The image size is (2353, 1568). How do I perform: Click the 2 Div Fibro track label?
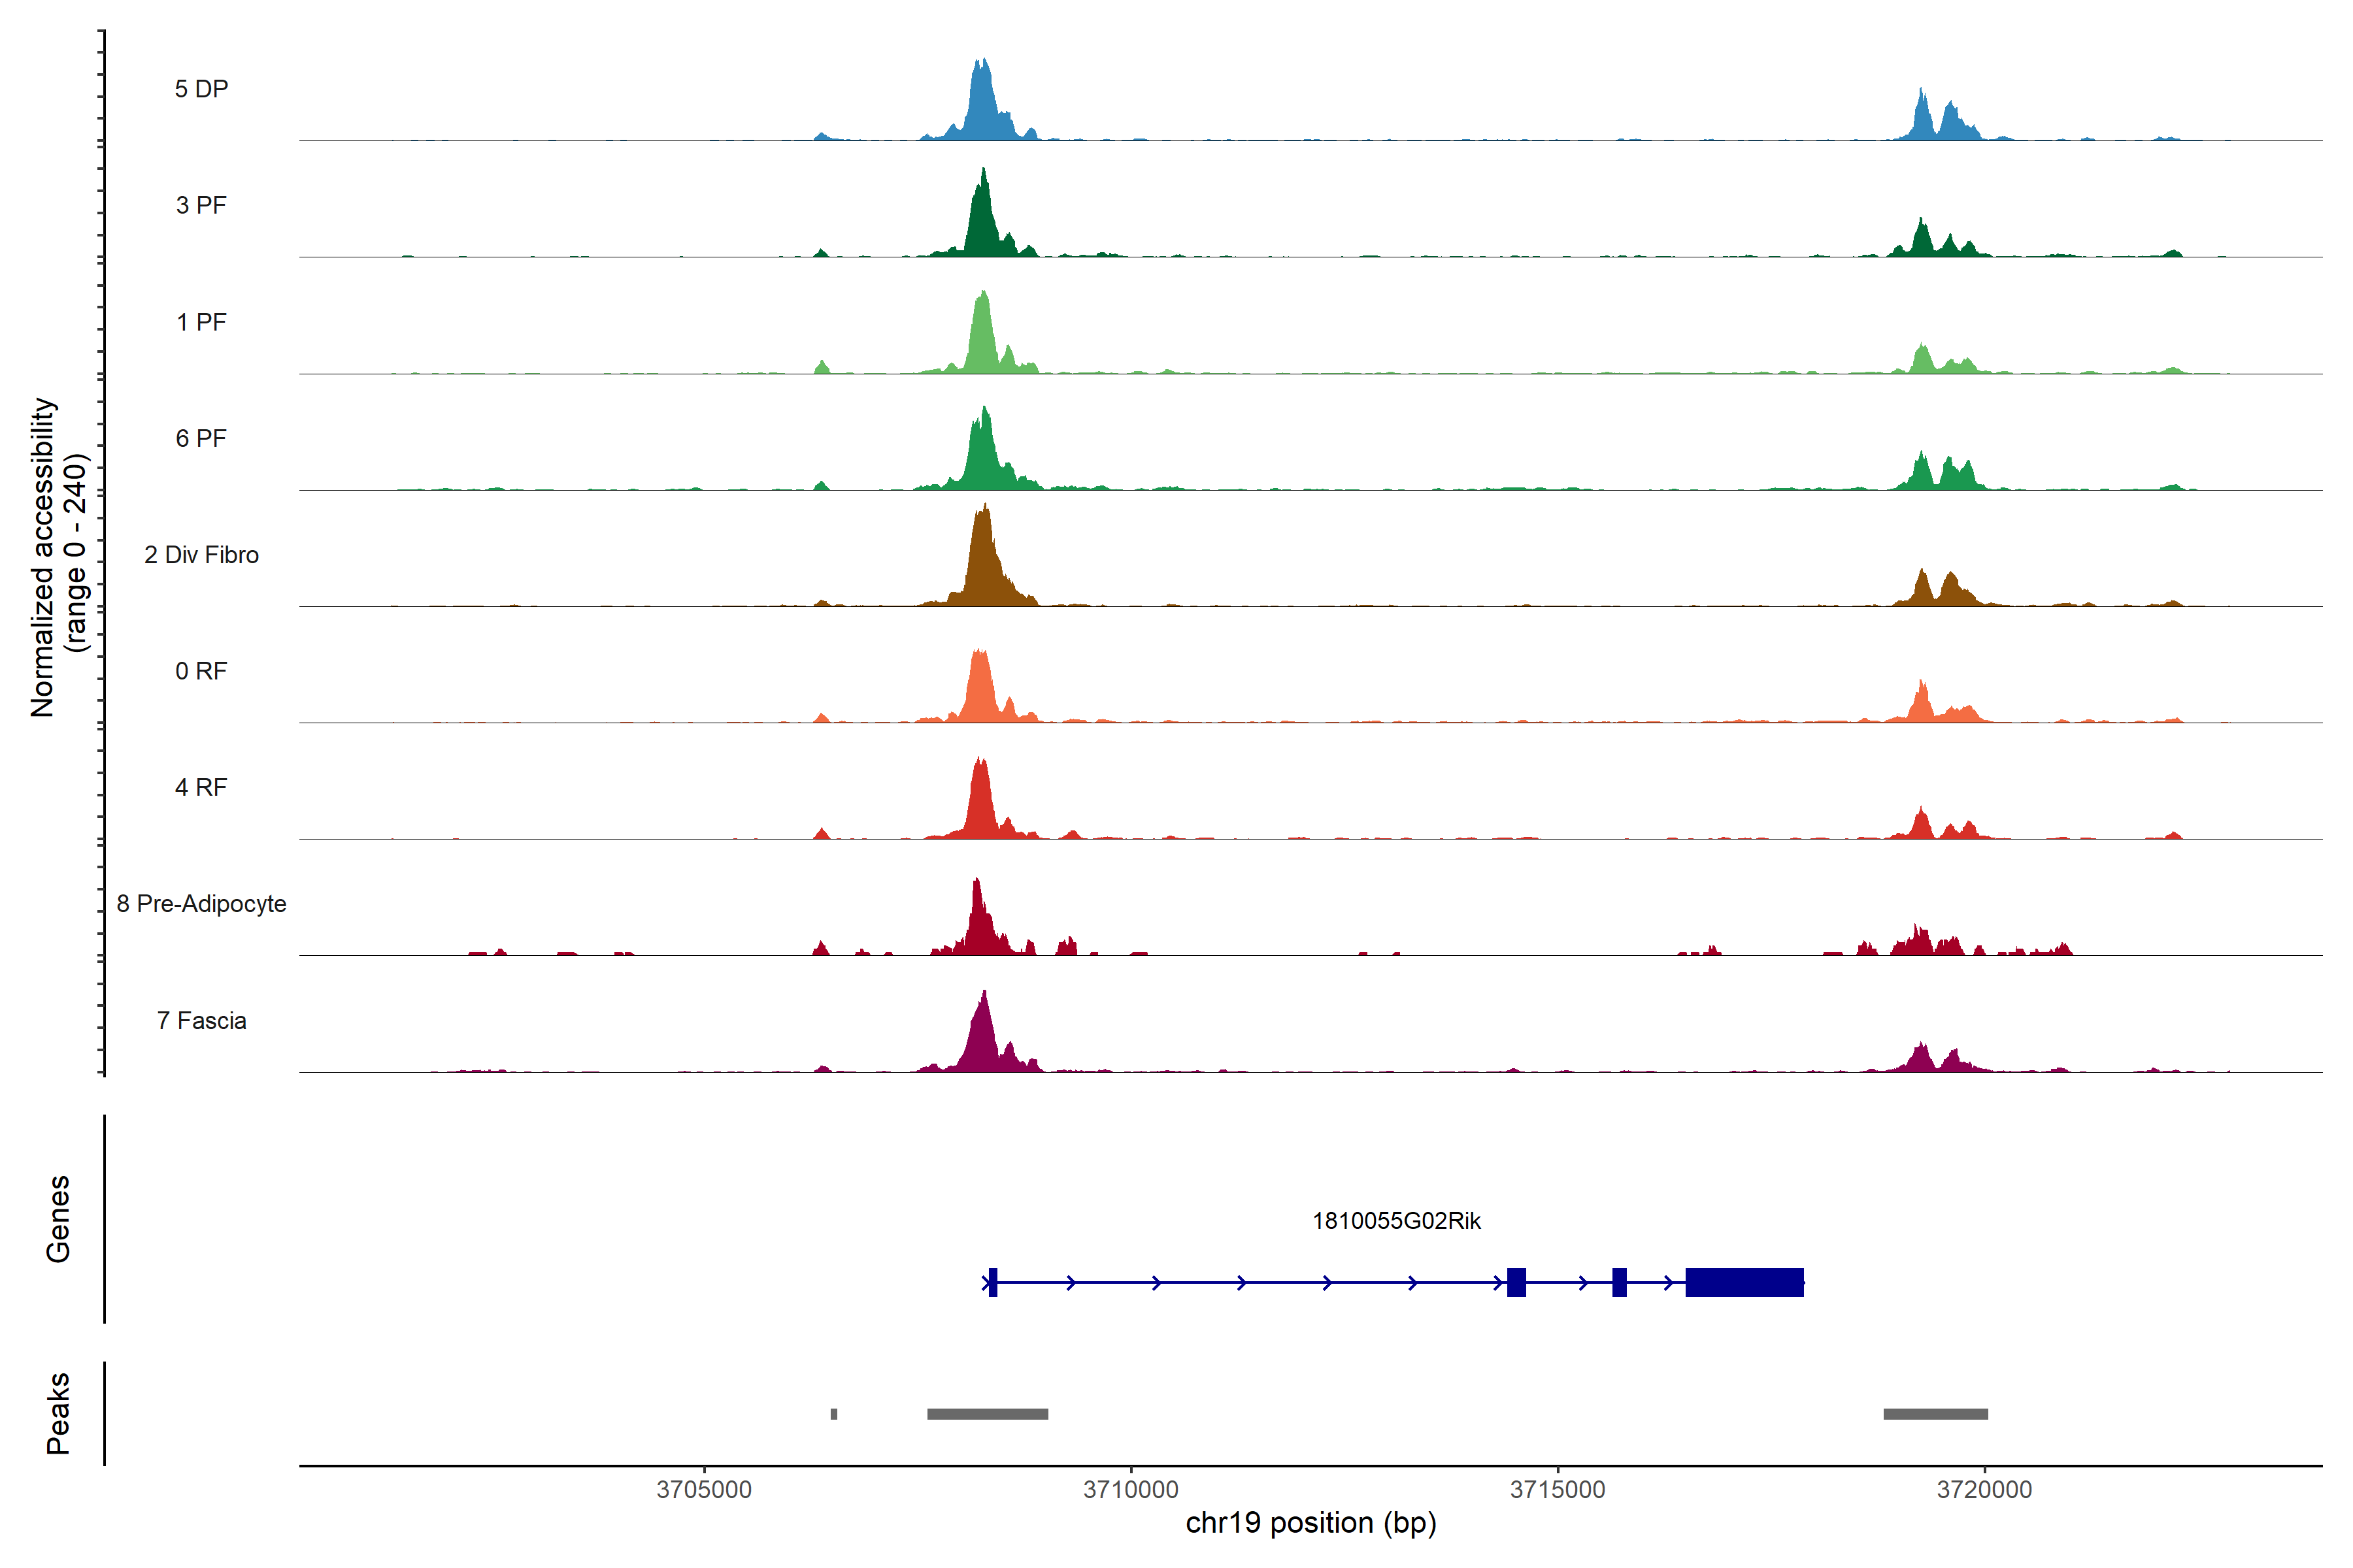pyautogui.click(x=201, y=555)
